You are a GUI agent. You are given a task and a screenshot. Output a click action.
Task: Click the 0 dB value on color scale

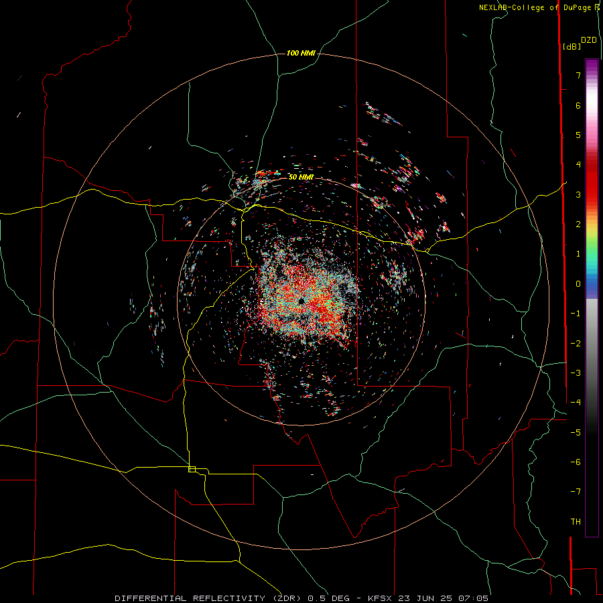578,284
